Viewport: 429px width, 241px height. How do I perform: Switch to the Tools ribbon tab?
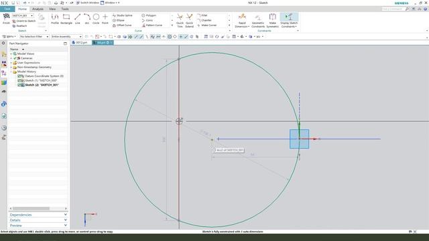coord(65,9)
